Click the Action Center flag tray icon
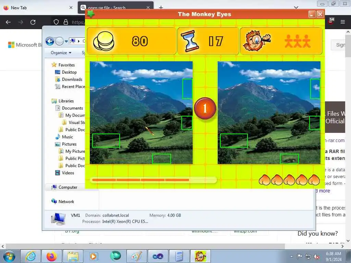Viewport: 351px width, 263px height. [x=300, y=256]
